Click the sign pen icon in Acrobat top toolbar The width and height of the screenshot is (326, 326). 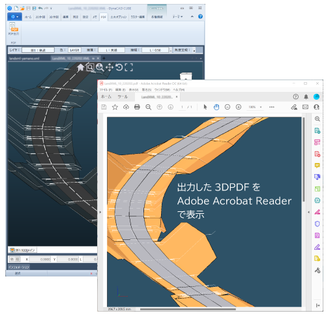click(294, 107)
